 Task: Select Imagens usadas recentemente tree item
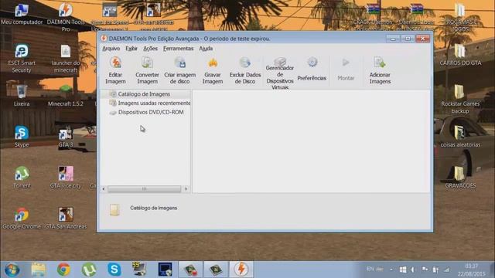[149, 103]
